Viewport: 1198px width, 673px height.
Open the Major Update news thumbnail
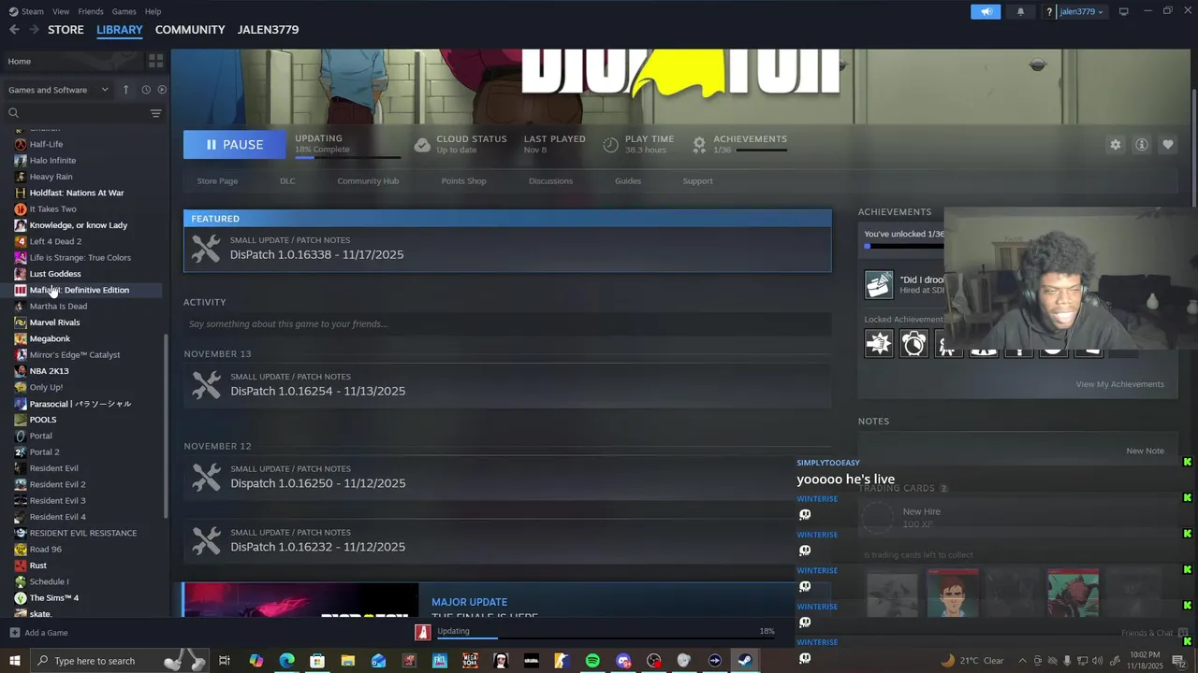[301, 600]
